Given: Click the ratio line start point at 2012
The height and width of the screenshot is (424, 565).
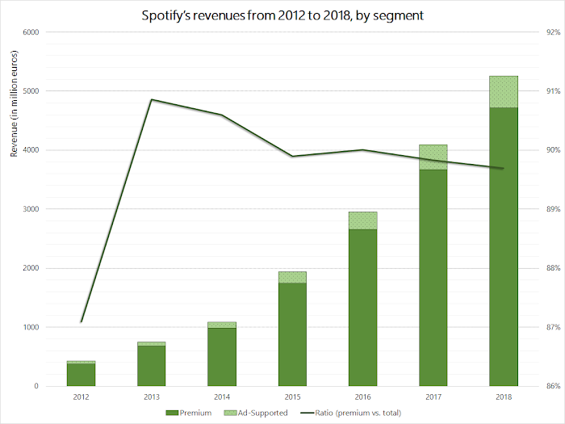Looking at the screenshot, I should tap(81, 322).
